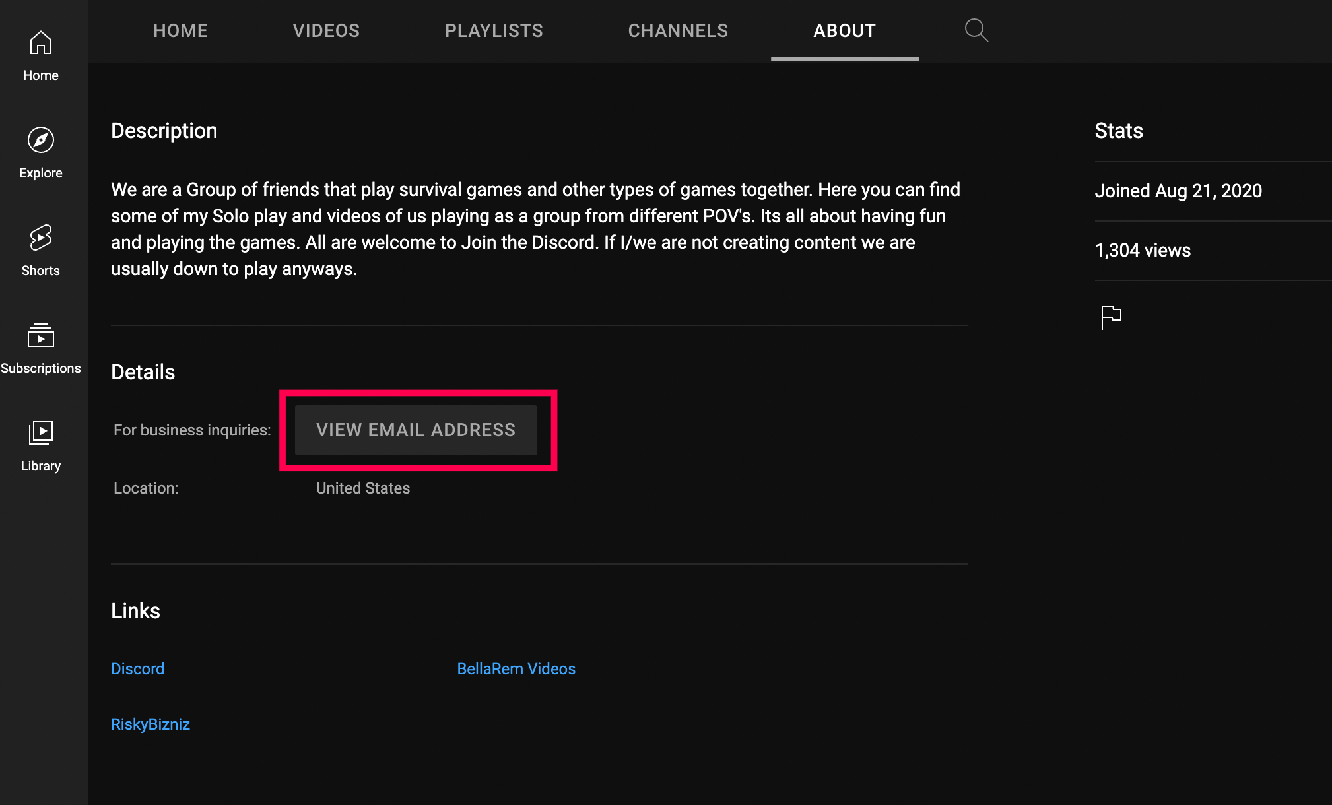
Task: Click the channel search magnifier icon
Action: 976,30
